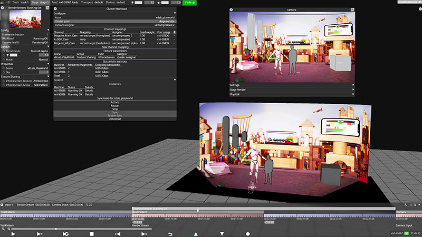This screenshot has height=237, width=422.
Task: Click the brightness bulb icon in the top bar
Action: [x=132, y=3]
